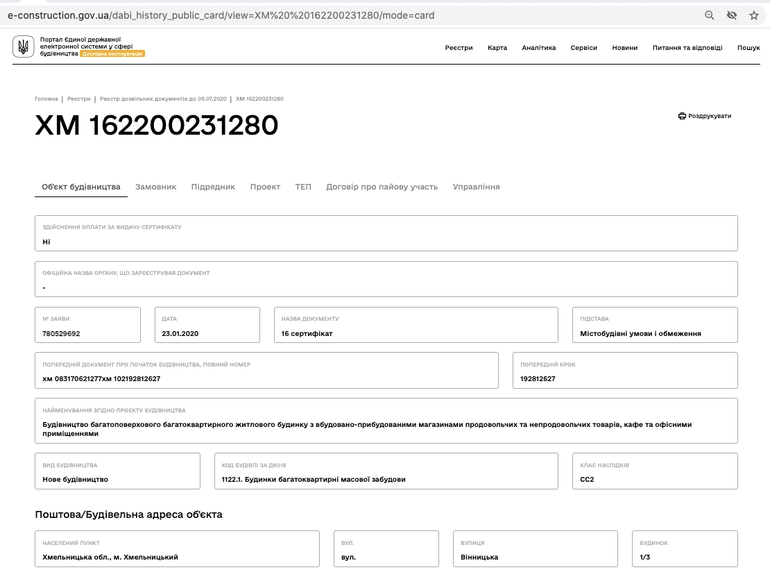
Task: Open the Сервіси menu
Action: point(584,48)
